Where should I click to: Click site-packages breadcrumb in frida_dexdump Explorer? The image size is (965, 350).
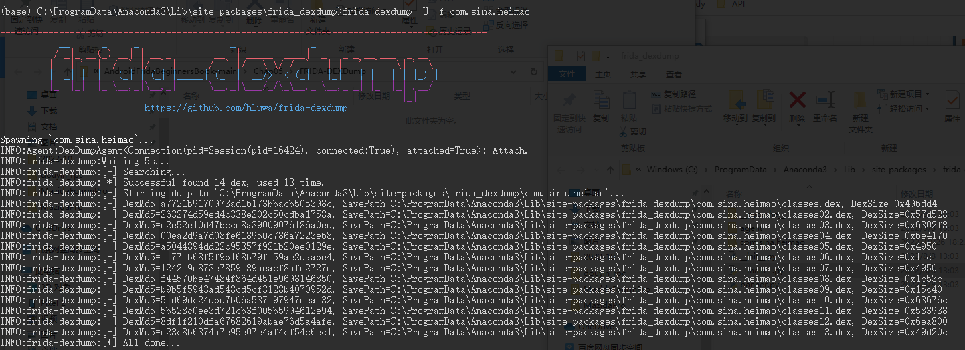(899, 170)
